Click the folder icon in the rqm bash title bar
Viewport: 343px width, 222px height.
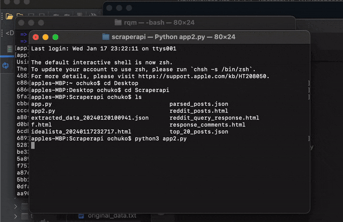tap(118, 22)
